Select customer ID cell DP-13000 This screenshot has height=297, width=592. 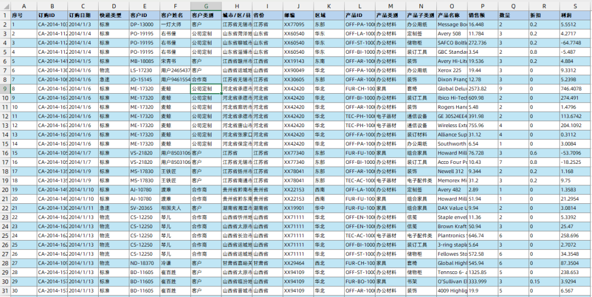pyautogui.click(x=144, y=25)
